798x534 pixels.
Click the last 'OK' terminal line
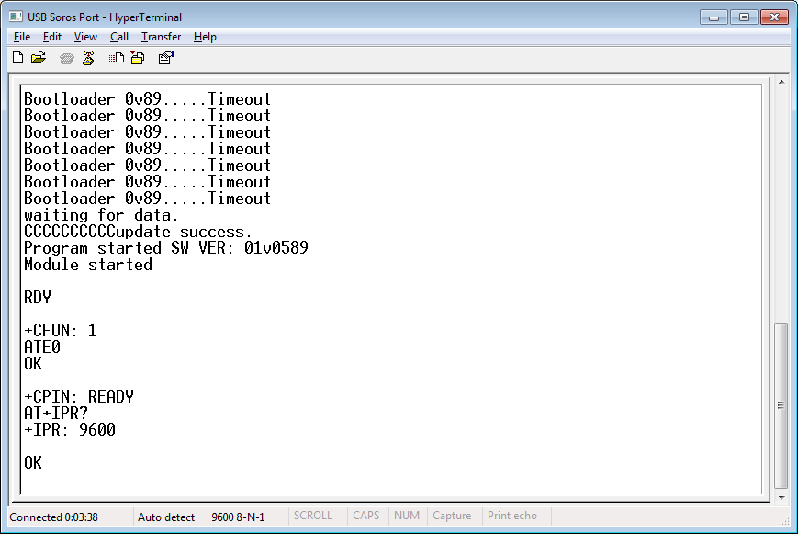click(x=33, y=463)
